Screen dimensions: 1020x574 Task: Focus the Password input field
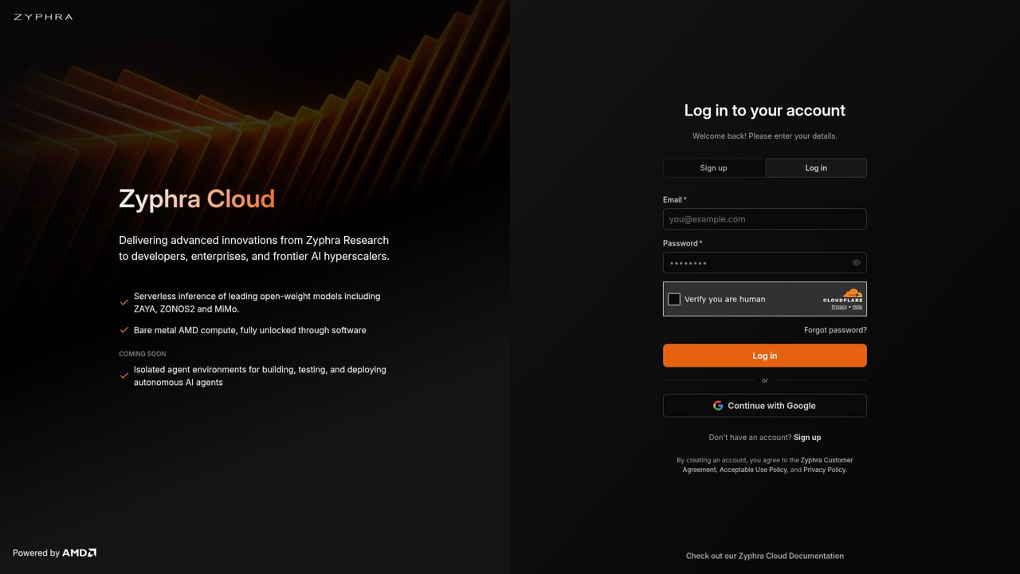tap(765, 263)
